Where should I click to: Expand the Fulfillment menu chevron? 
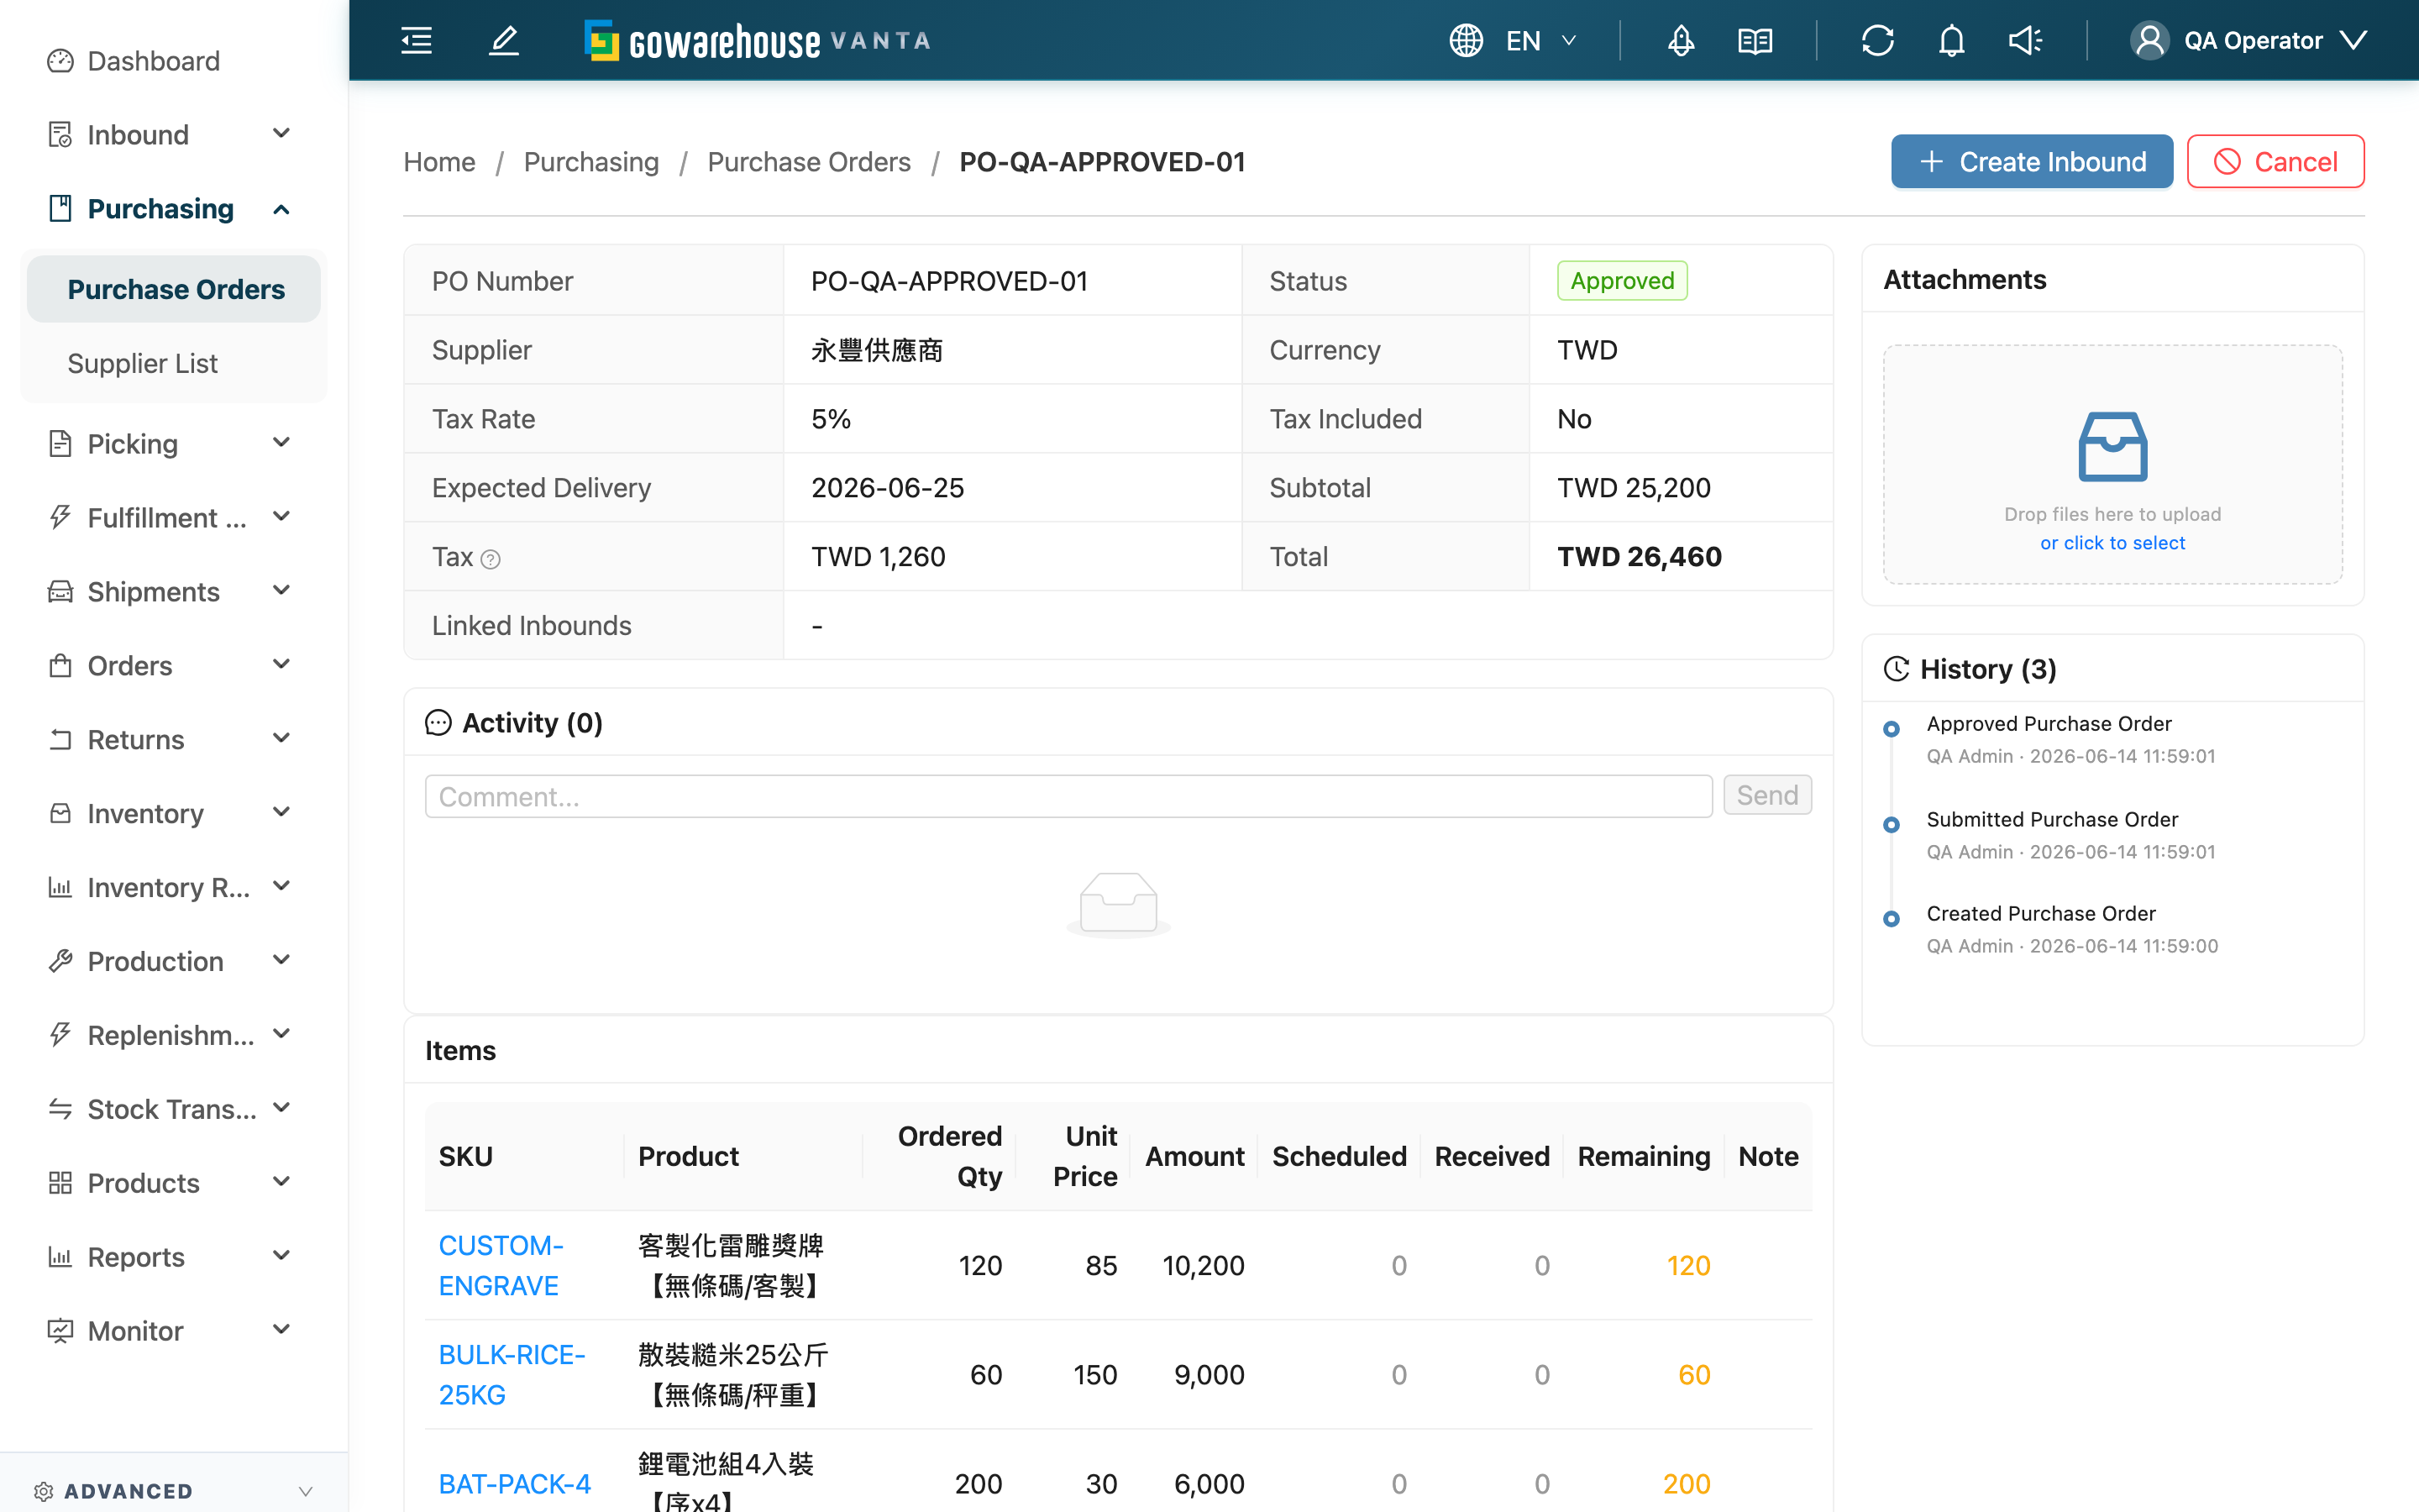[x=282, y=516]
